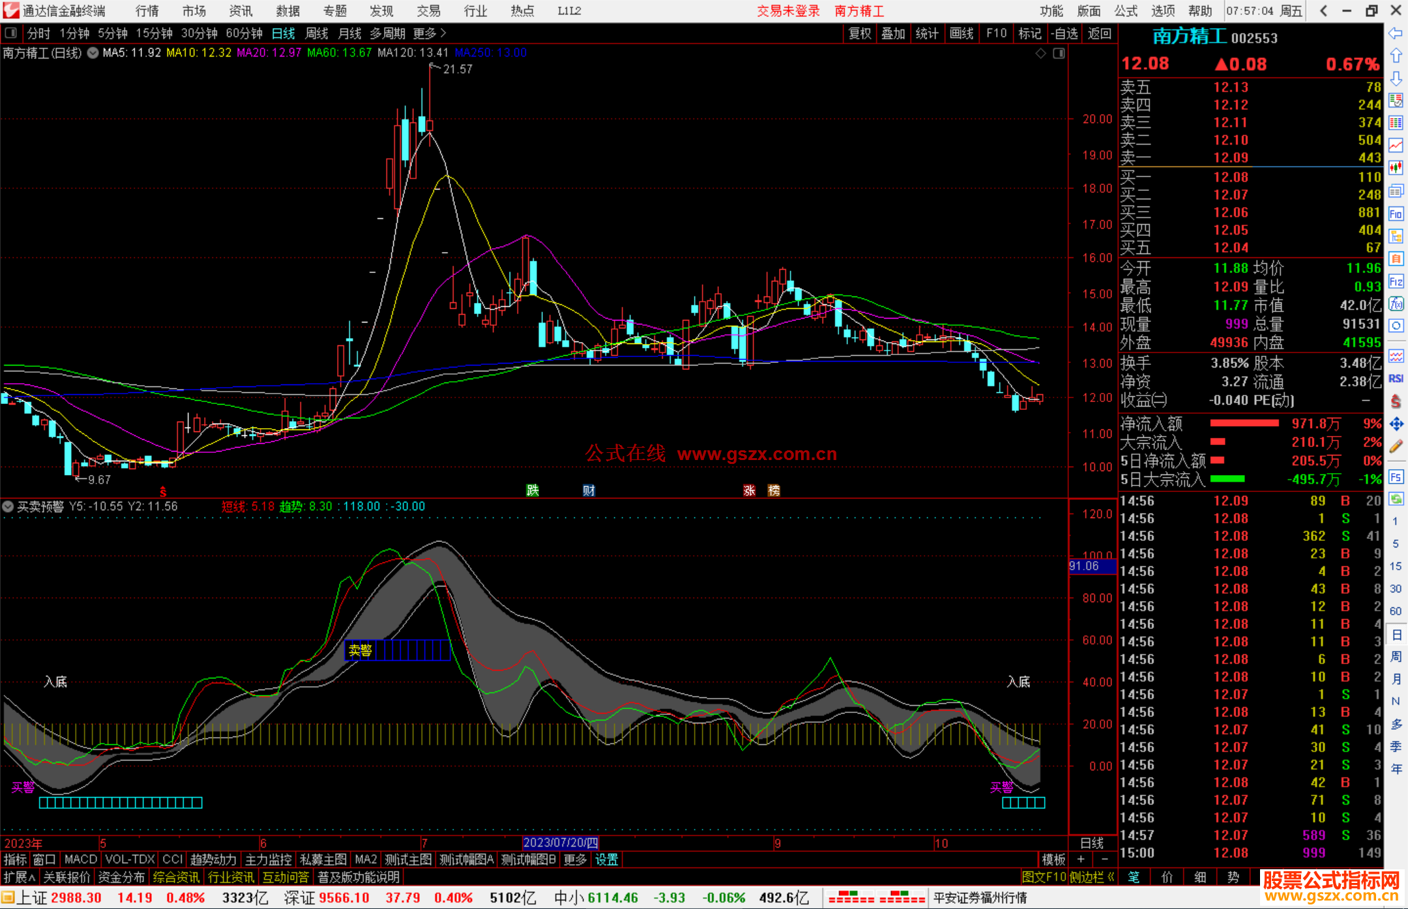Click the RSI indicator sidebar icon
This screenshot has width=1408, height=909.
[1396, 379]
